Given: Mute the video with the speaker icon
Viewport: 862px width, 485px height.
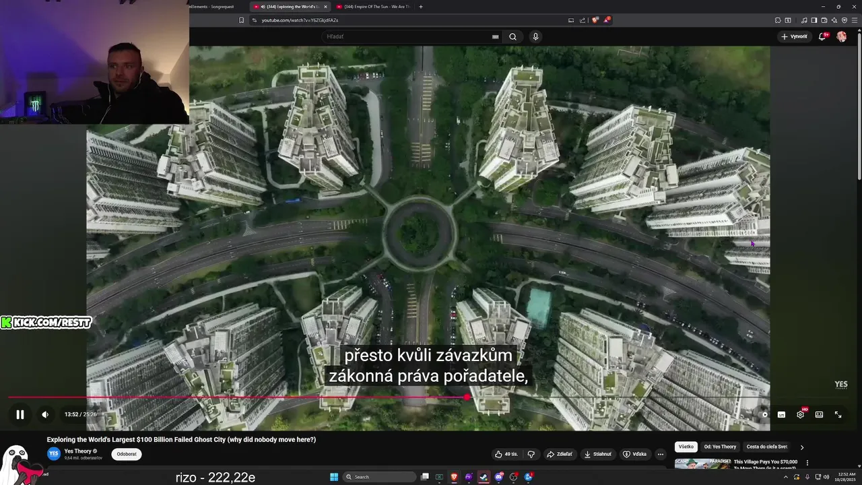Looking at the screenshot, I should click(x=45, y=414).
